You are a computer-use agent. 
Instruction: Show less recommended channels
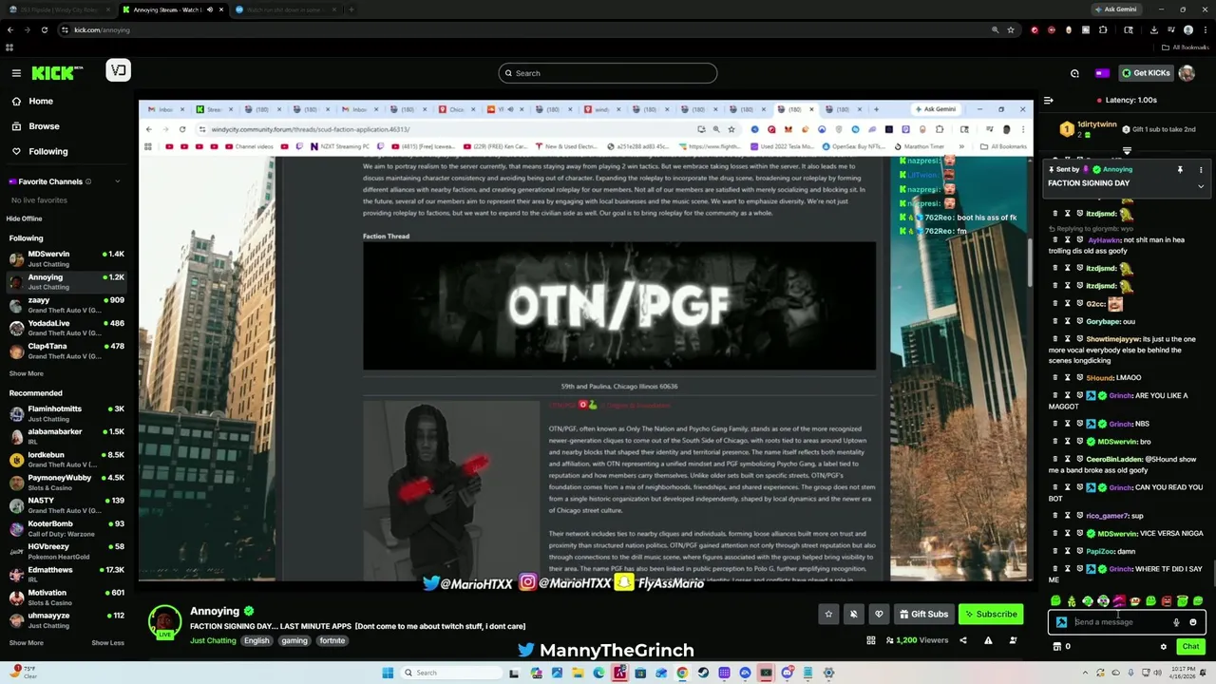pos(107,642)
